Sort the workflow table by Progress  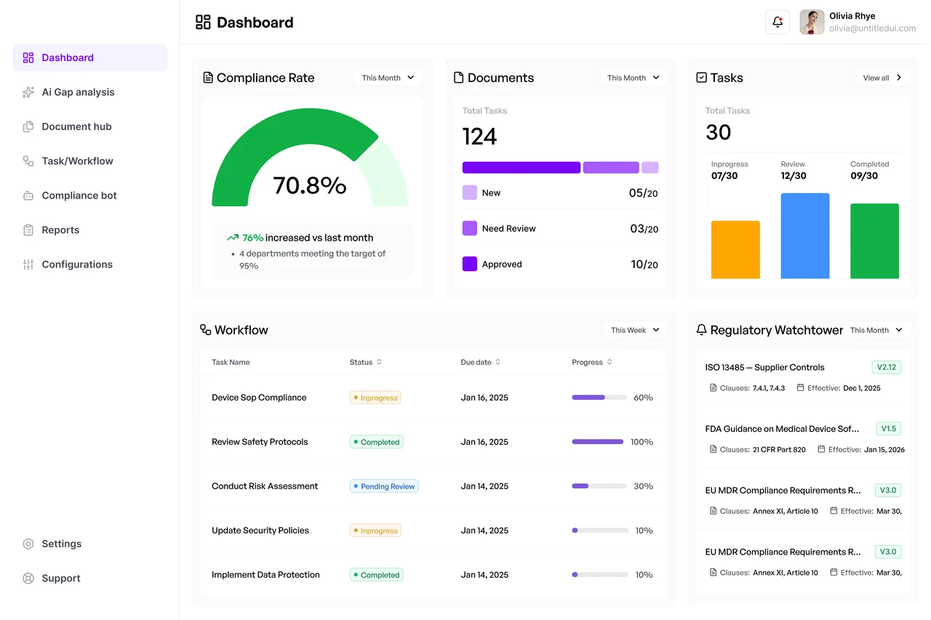(592, 362)
